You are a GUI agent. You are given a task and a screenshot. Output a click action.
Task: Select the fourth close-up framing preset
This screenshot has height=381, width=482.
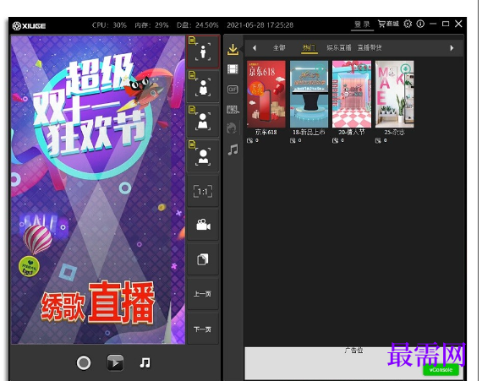click(x=203, y=156)
